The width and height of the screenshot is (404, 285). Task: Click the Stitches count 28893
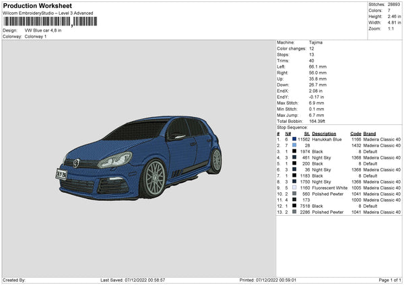click(x=393, y=3)
